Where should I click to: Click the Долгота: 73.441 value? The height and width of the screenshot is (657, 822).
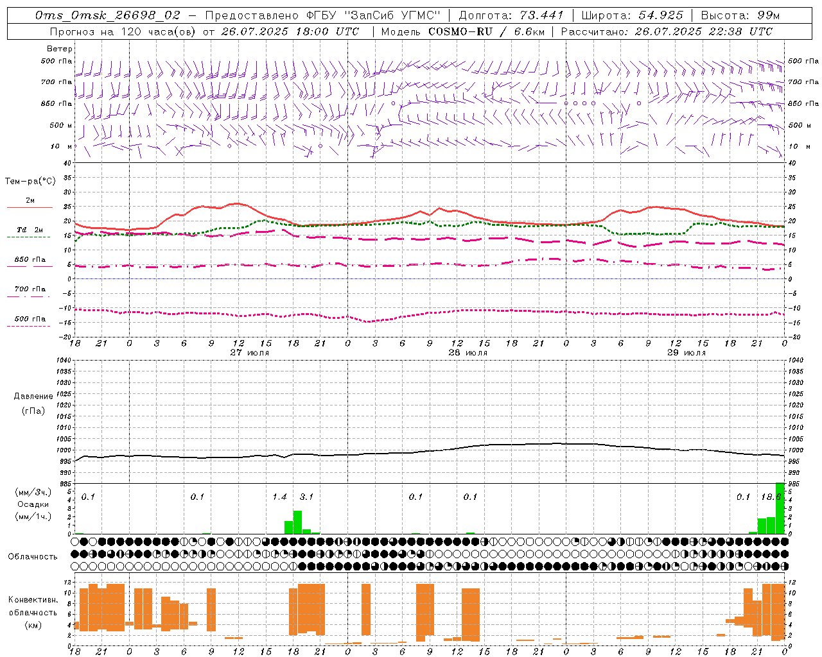click(511, 15)
